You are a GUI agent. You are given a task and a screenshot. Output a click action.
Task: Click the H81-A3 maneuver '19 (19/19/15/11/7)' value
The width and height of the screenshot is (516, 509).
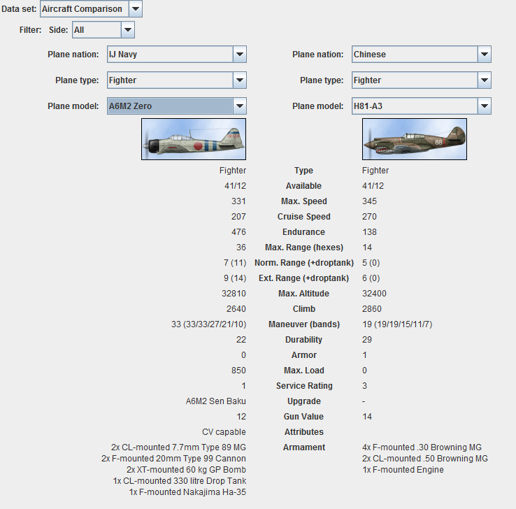click(397, 324)
